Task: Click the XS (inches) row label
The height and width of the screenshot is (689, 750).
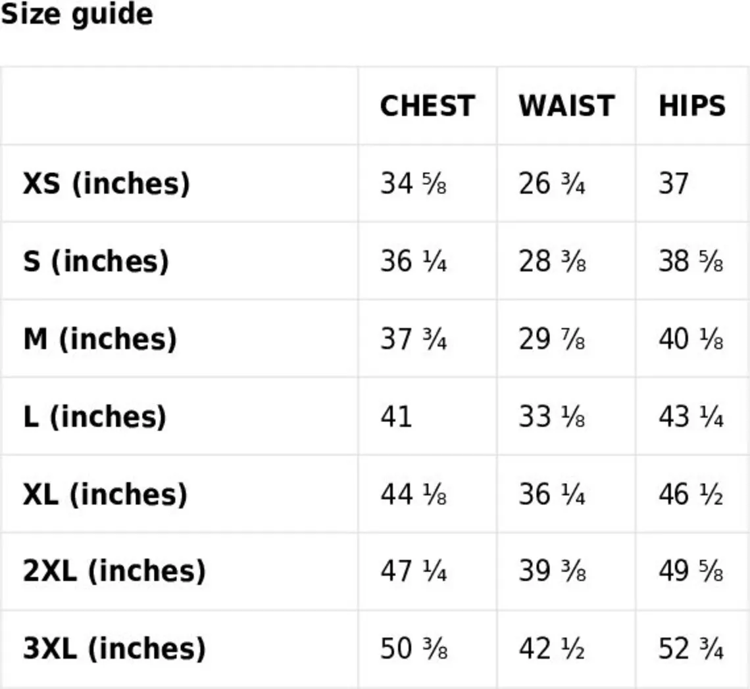Action: click(106, 183)
